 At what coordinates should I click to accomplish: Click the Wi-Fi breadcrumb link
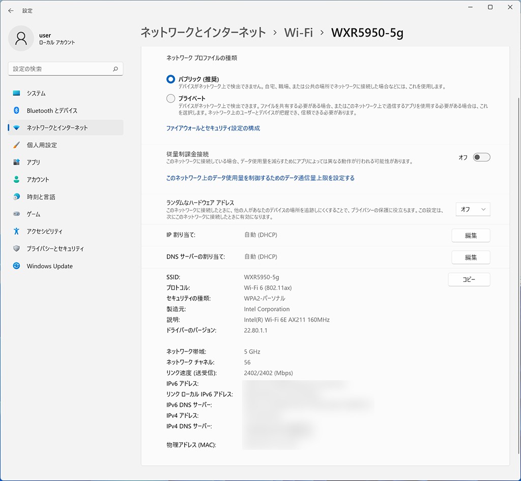coord(298,33)
